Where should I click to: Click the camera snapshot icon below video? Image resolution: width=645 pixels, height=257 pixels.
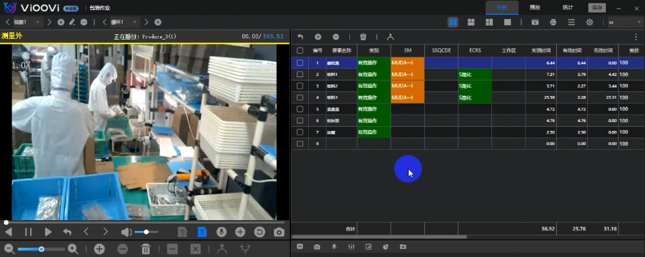coord(279,232)
